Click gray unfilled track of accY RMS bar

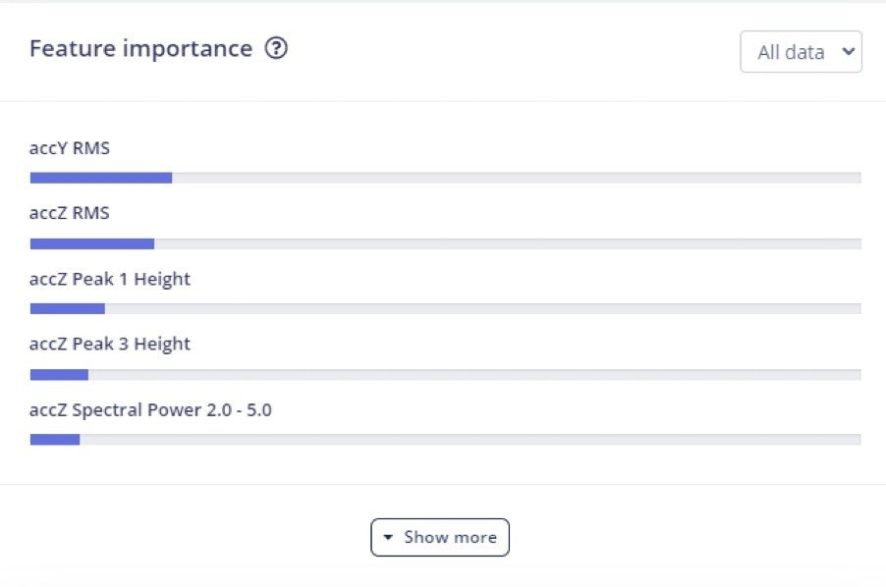pyautogui.click(x=516, y=178)
